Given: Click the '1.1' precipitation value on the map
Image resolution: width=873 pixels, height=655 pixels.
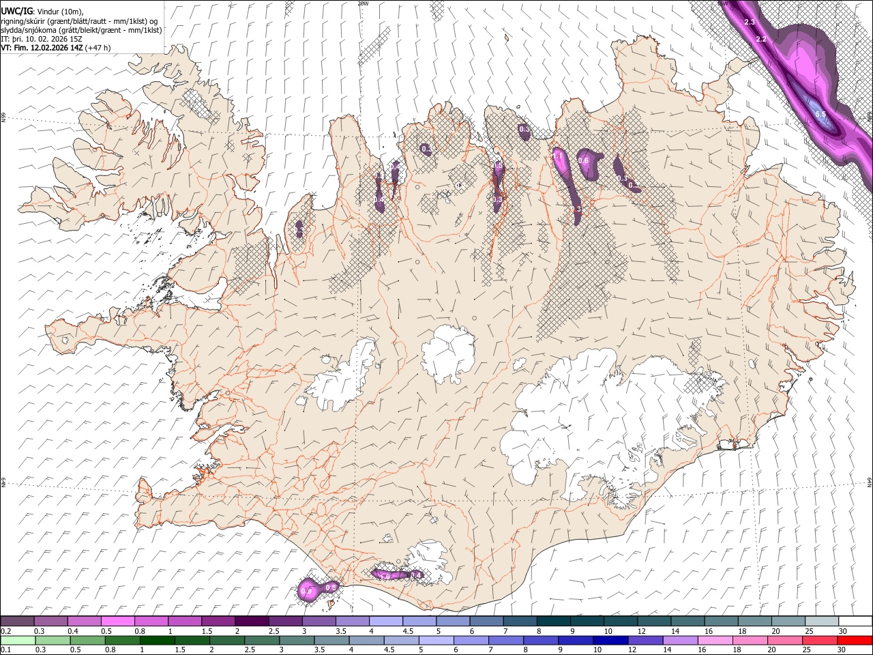Looking at the screenshot, I should click(x=557, y=156).
